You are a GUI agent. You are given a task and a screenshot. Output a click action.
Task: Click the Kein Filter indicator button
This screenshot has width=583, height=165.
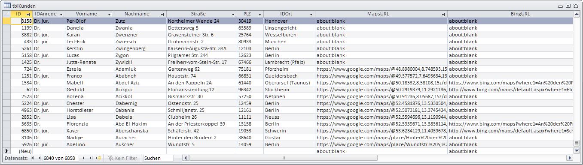[122, 158]
